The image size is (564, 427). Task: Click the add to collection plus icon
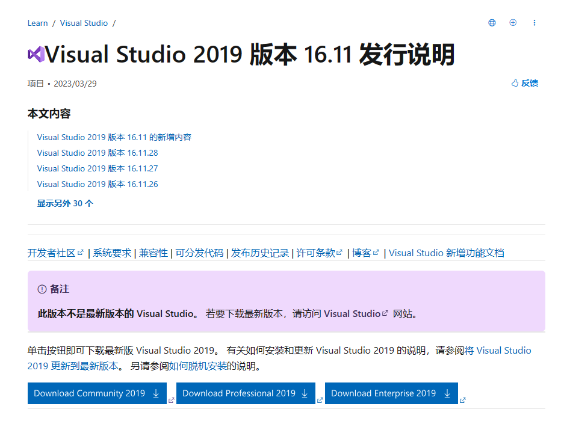(513, 23)
